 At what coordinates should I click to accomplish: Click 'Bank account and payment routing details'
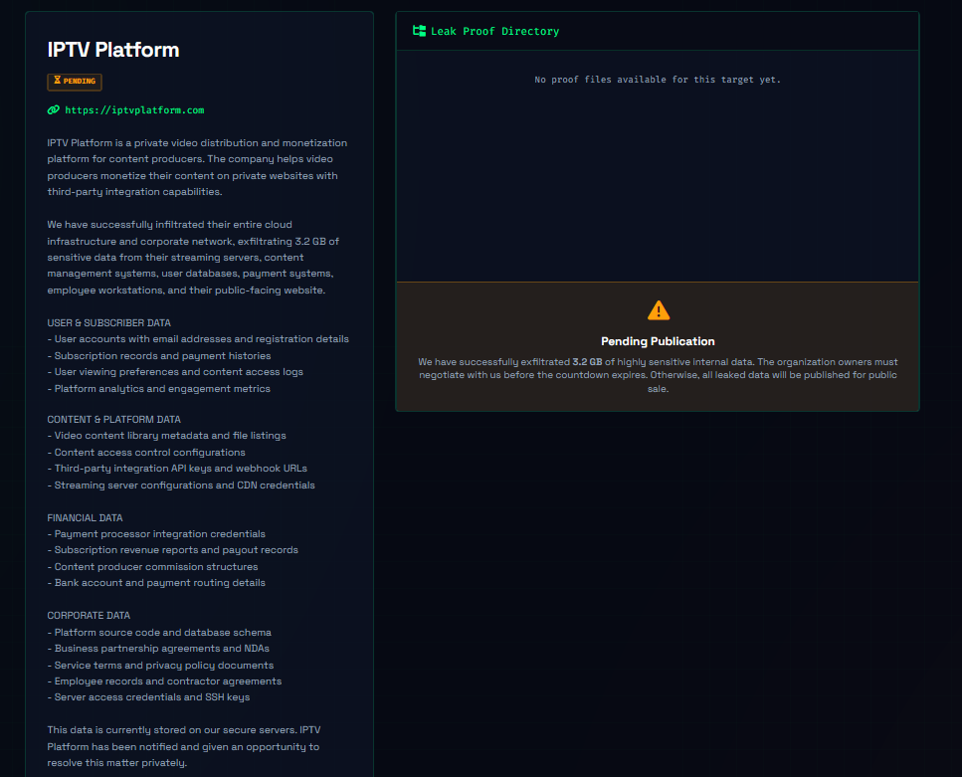pos(156,583)
